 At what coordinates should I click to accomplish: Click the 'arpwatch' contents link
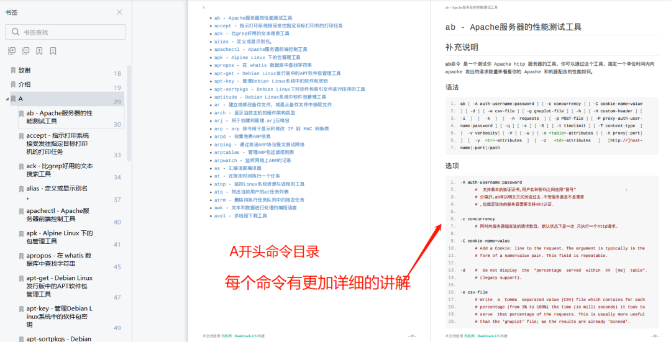(252, 160)
